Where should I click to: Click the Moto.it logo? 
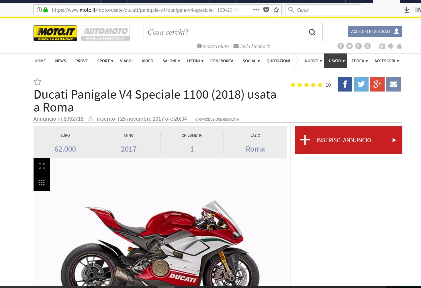55,33
